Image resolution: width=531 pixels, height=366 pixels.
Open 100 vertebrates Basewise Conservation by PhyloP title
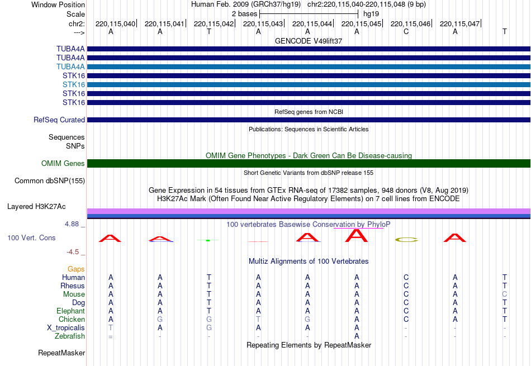tap(309, 225)
